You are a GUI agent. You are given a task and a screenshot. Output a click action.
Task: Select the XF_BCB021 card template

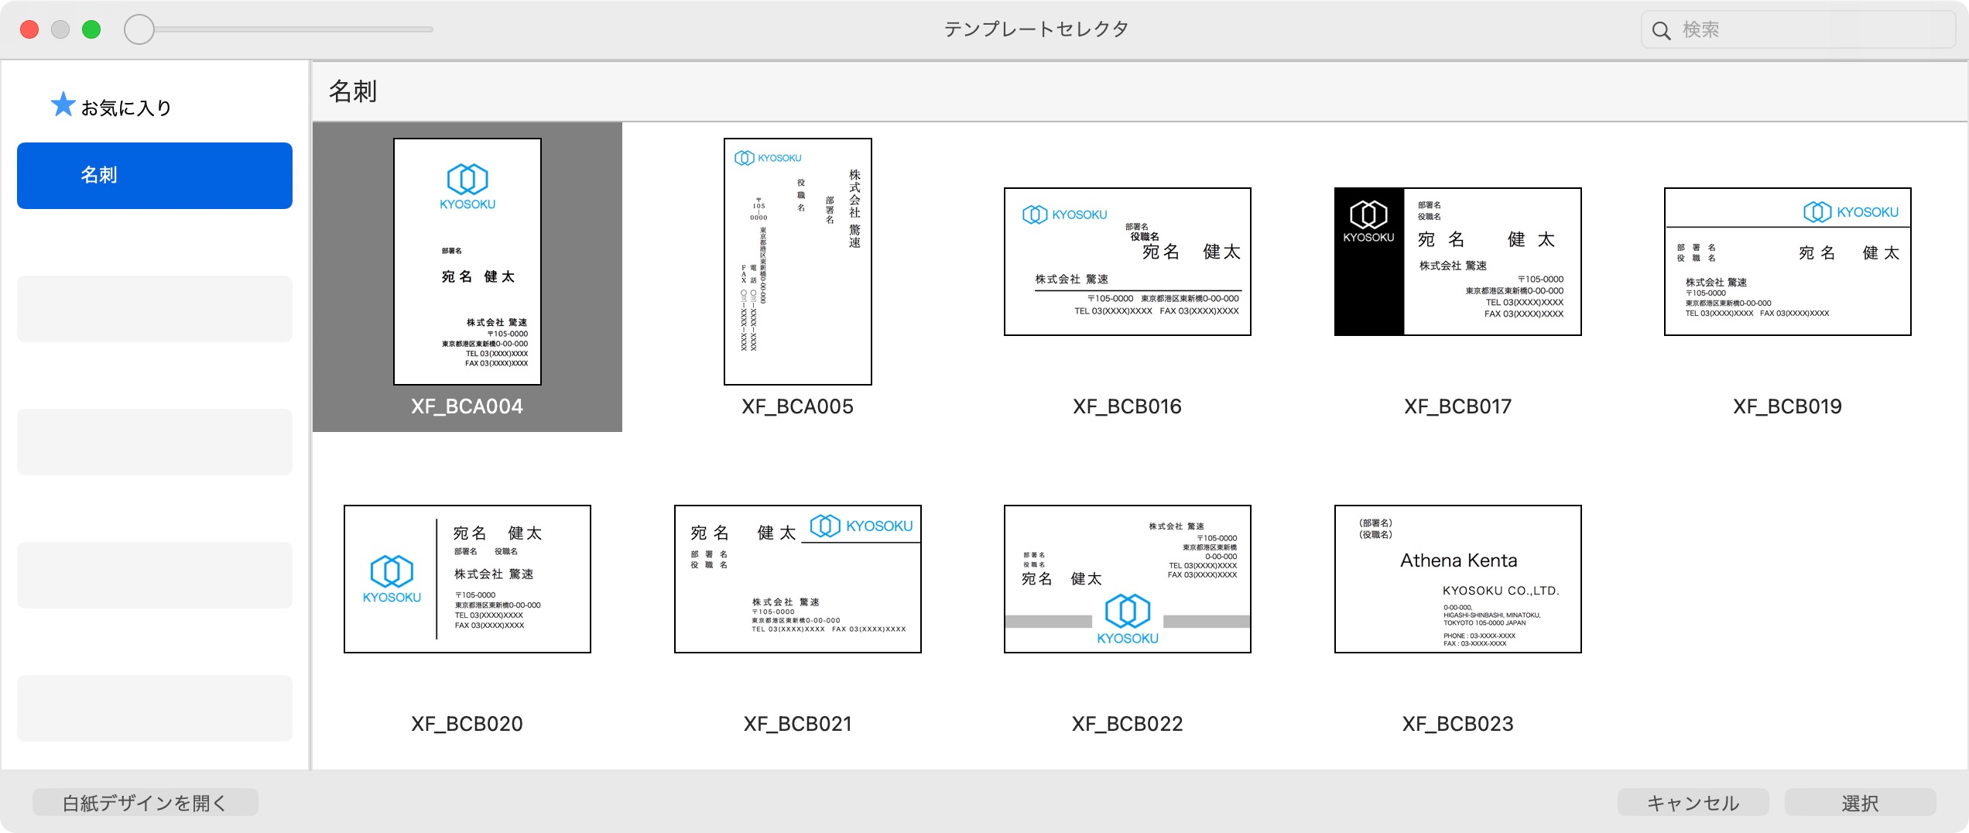(x=798, y=579)
